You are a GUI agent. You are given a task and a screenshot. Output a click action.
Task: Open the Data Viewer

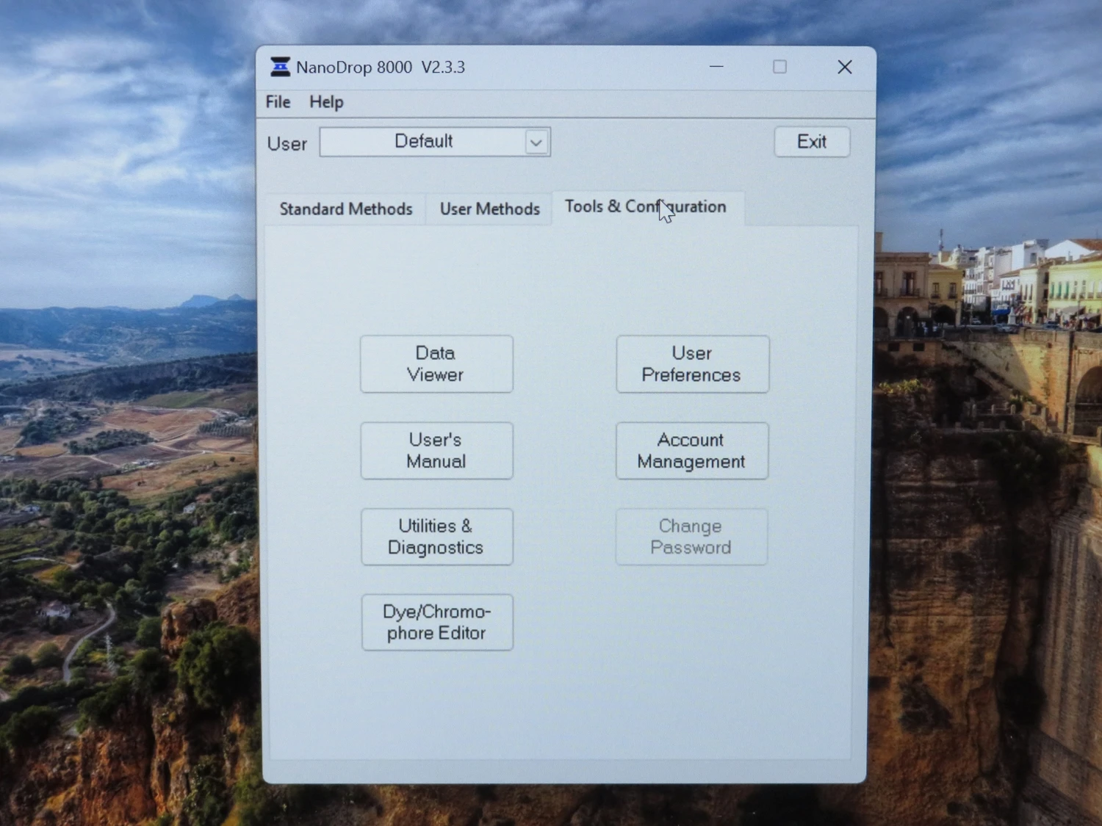[x=436, y=364]
